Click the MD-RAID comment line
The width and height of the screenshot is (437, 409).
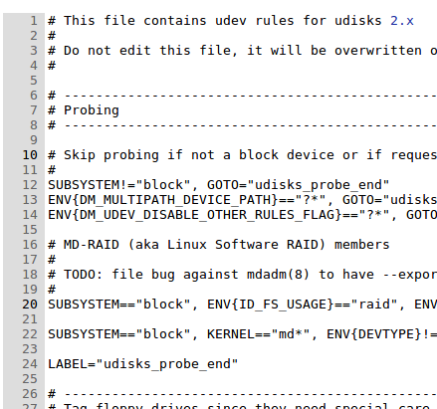[219, 245]
